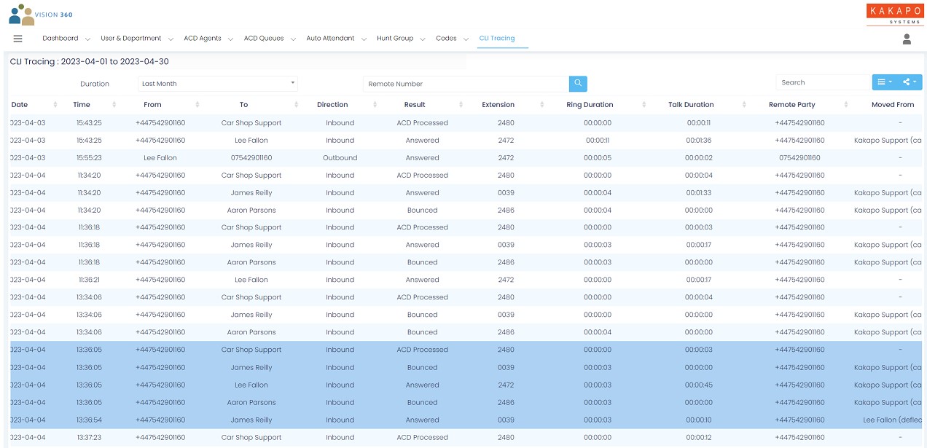Open the ACD Agents menu
This screenshot has height=448, width=927.
point(203,39)
